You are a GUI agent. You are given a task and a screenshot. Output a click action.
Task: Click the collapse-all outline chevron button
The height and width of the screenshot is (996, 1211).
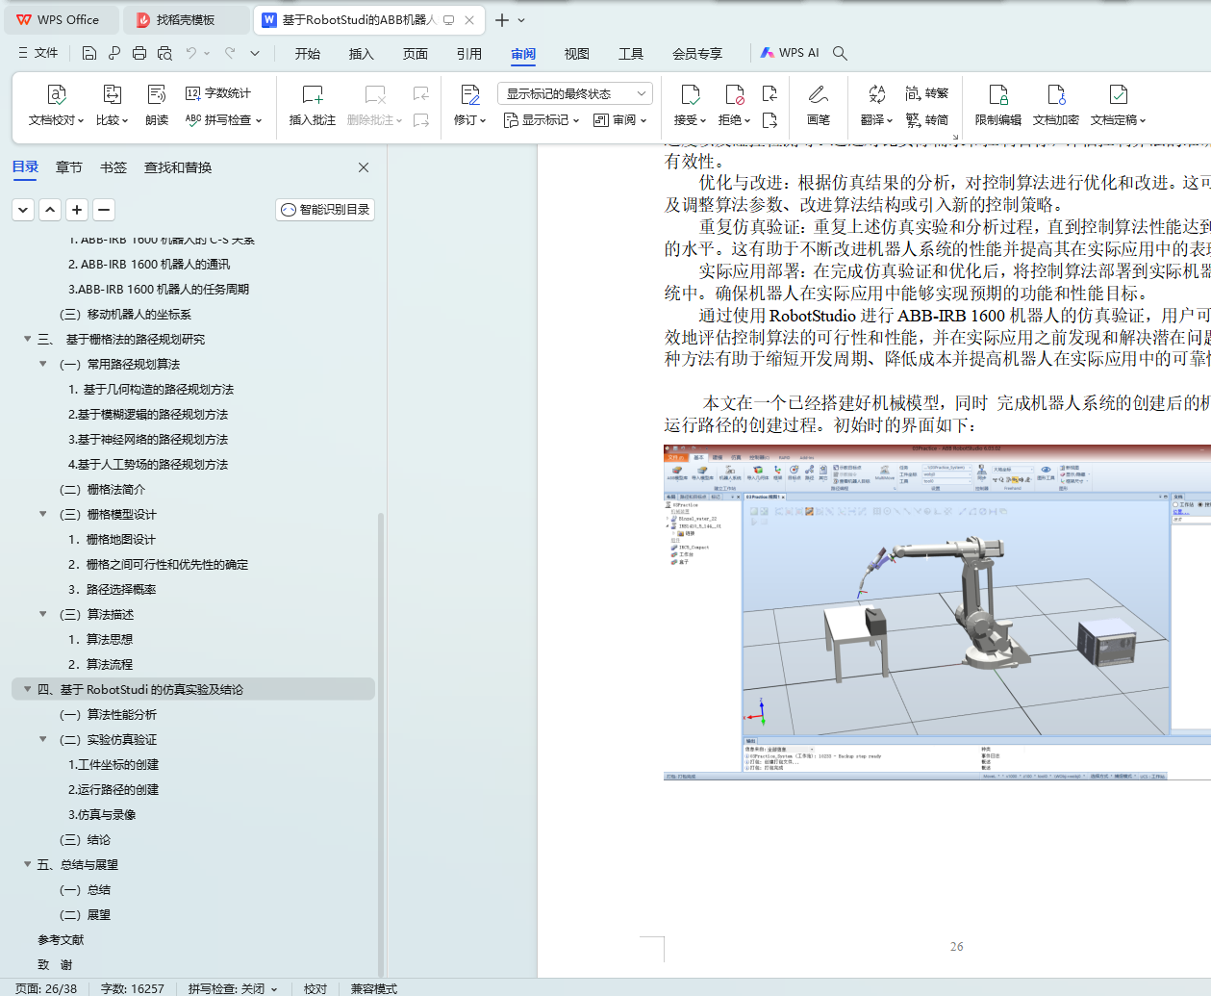point(24,210)
